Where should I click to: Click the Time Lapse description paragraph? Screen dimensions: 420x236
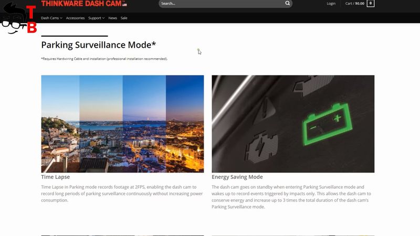122,194
